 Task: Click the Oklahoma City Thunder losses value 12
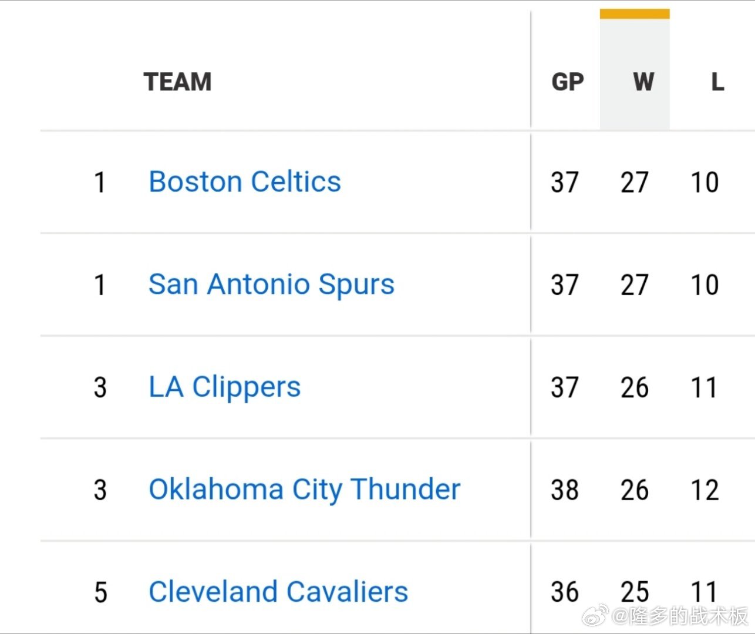pos(705,490)
